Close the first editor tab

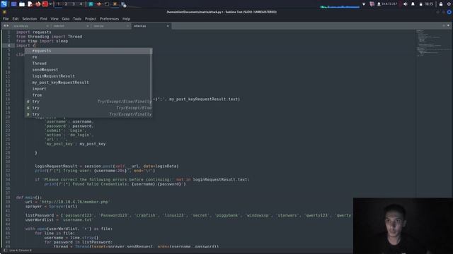[47, 26]
